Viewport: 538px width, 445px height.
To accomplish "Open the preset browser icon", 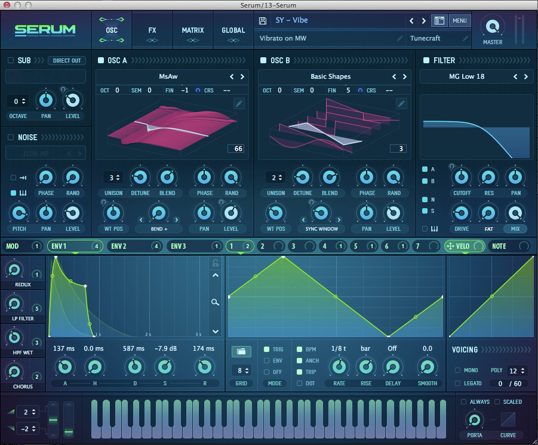I will pyautogui.click(x=439, y=20).
